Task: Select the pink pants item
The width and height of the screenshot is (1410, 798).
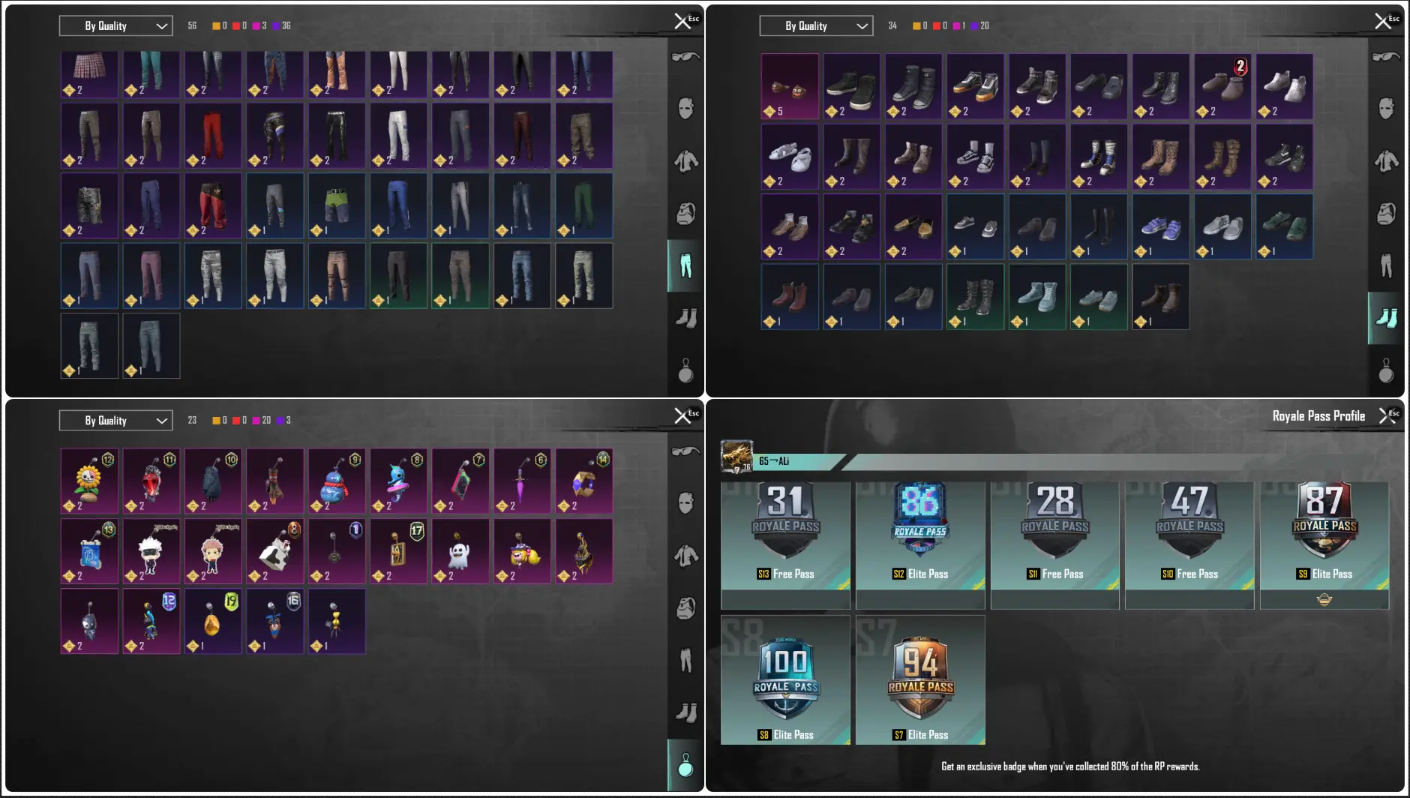Action: (151, 275)
